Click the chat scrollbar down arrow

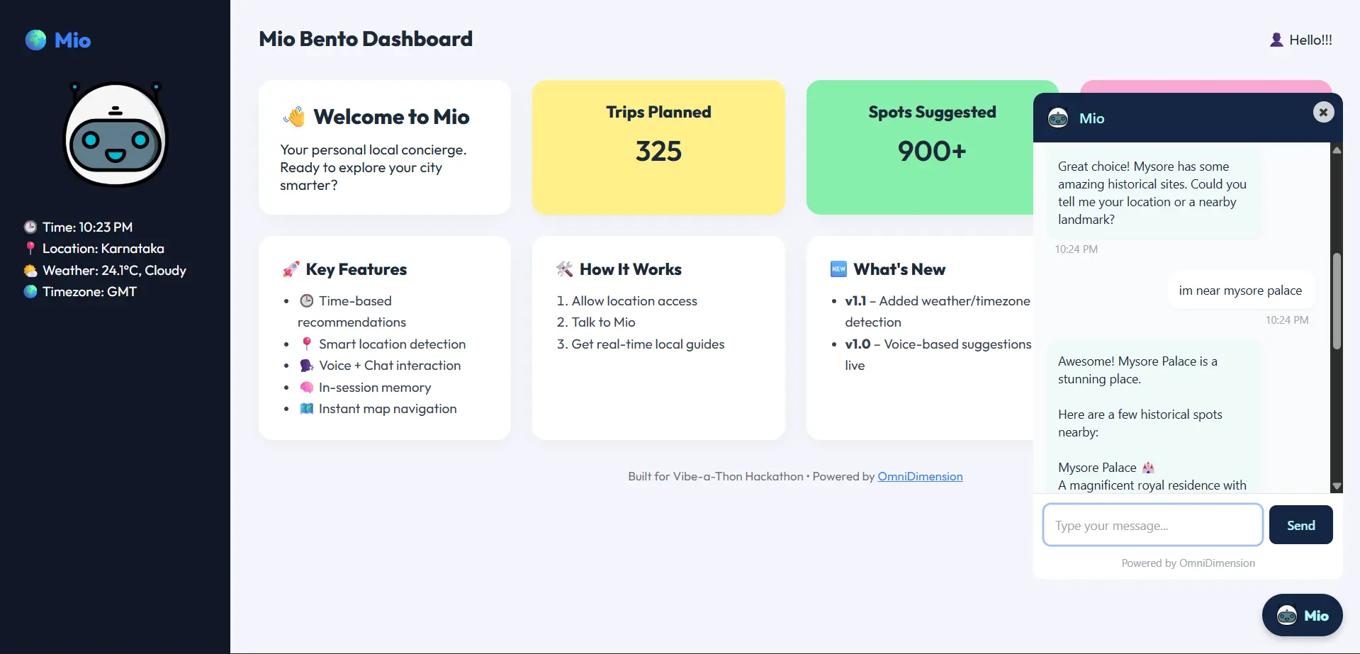[x=1337, y=485]
